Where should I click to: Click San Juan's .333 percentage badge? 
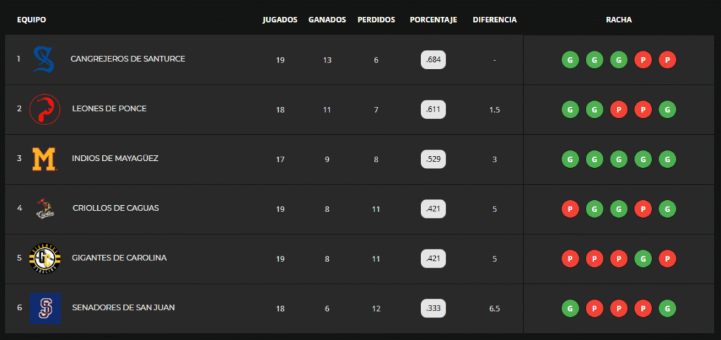click(434, 308)
